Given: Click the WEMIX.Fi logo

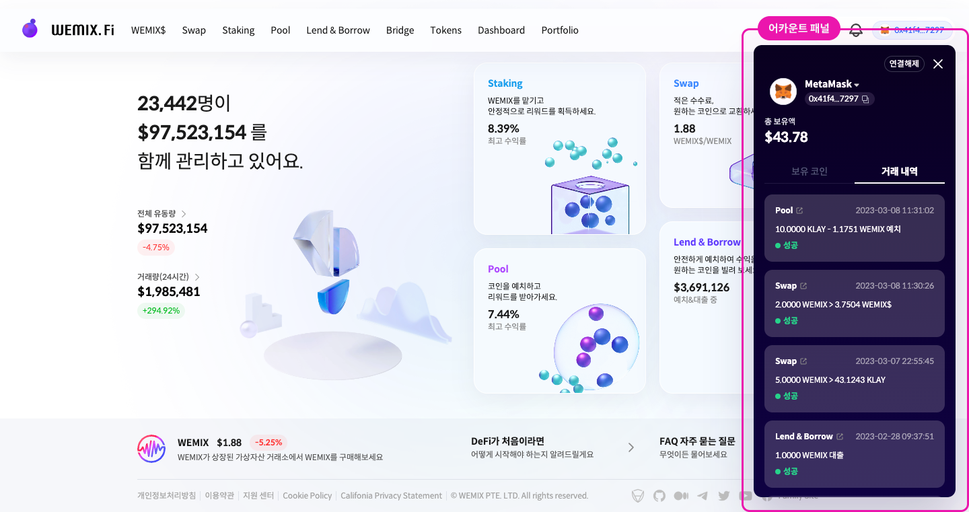Looking at the screenshot, I should click(x=68, y=30).
